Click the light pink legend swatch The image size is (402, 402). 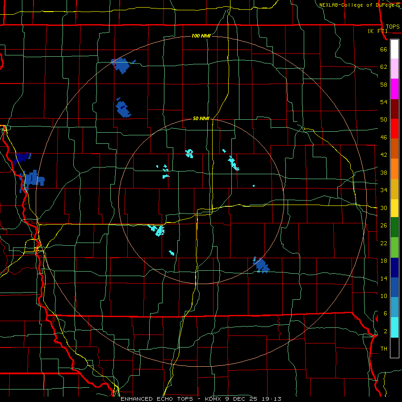394,69
